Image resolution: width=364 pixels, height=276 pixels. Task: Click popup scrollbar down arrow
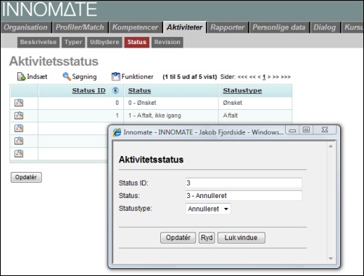[331, 259]
